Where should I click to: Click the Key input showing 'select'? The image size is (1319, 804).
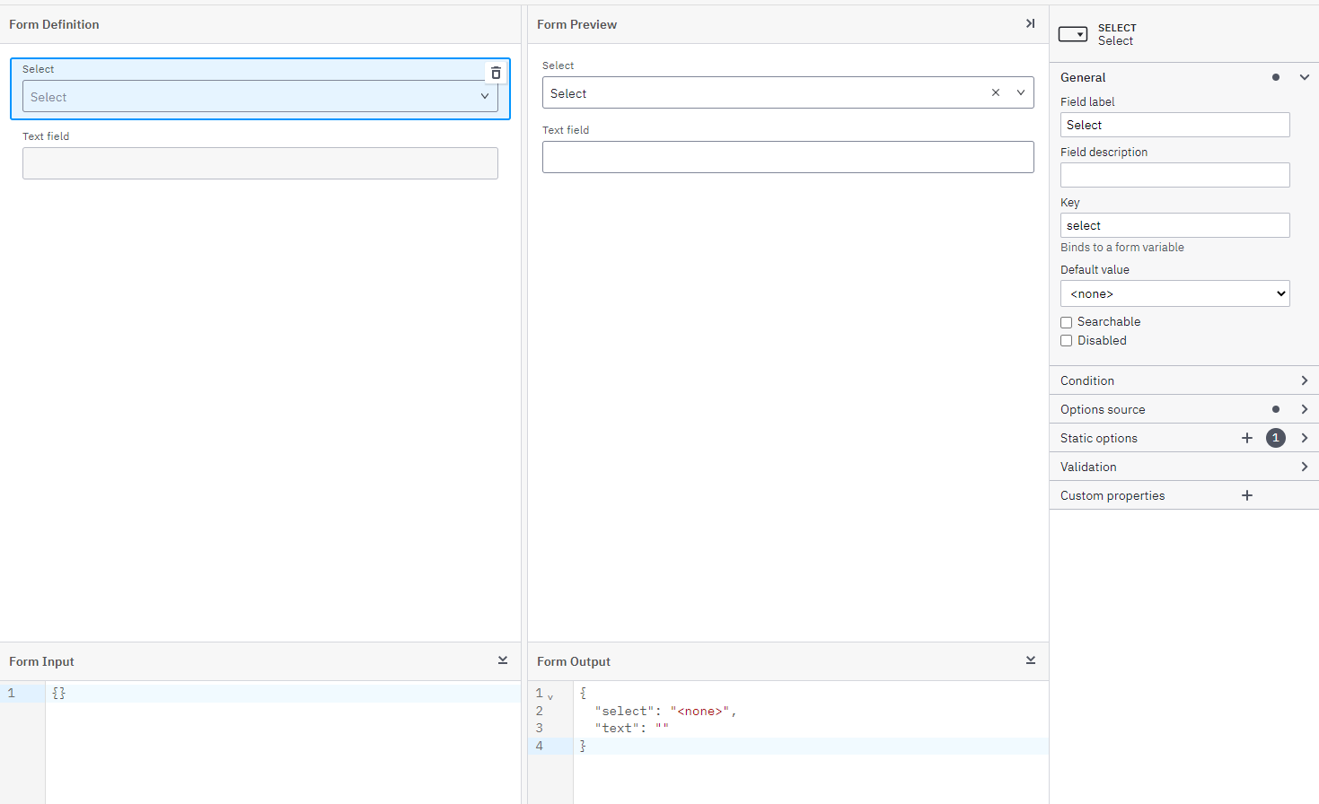point(1174,224)
